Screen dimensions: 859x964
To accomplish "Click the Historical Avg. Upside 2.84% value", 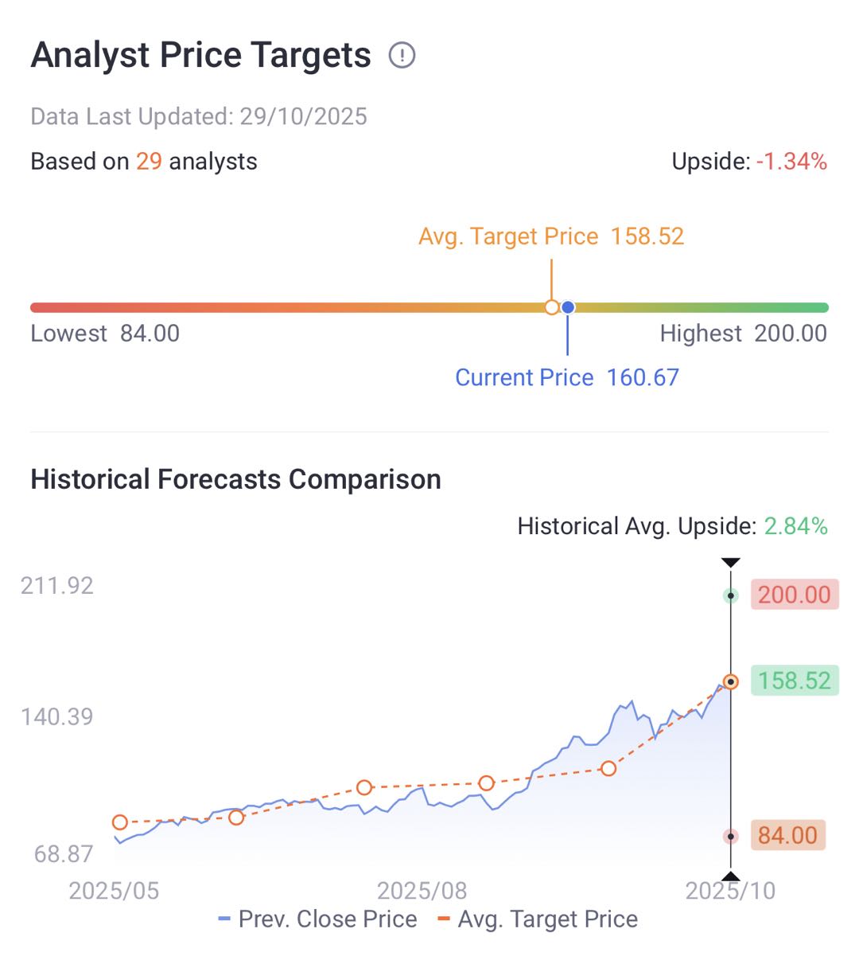I will (x=795, y=526).
